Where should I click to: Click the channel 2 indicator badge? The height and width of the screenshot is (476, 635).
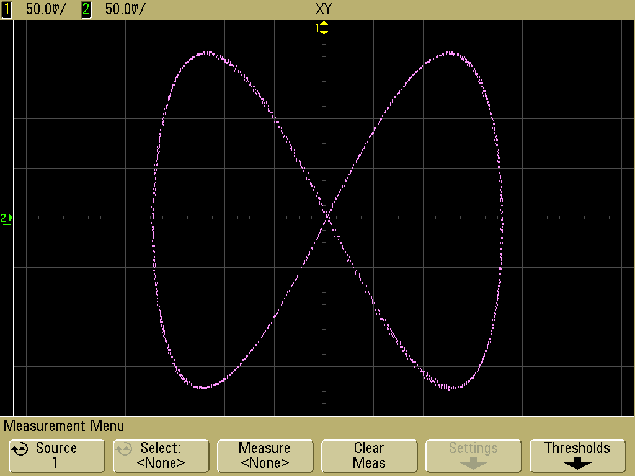[x=86, y=9]
